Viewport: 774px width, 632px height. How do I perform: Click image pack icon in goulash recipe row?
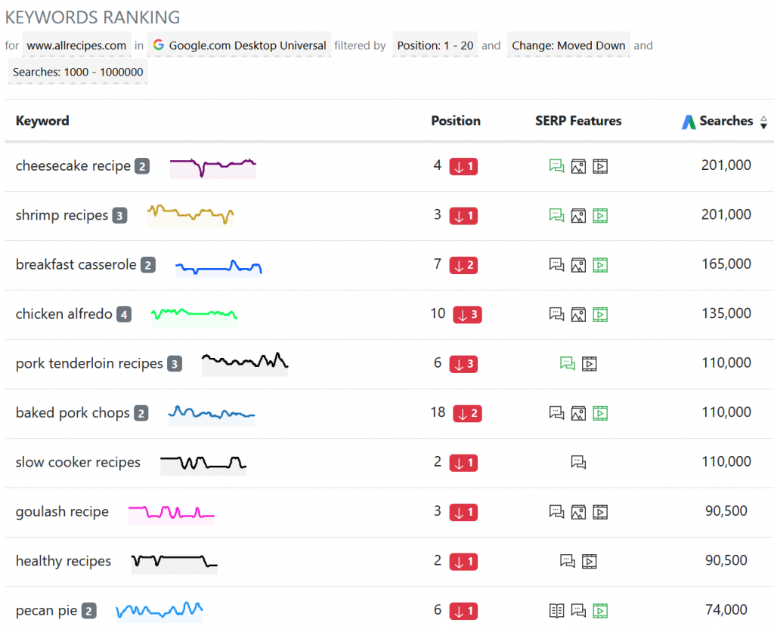pos(578,512)
